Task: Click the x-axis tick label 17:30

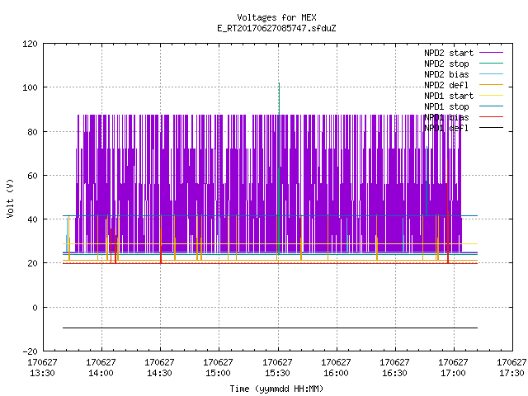Action: click(511, 373)
